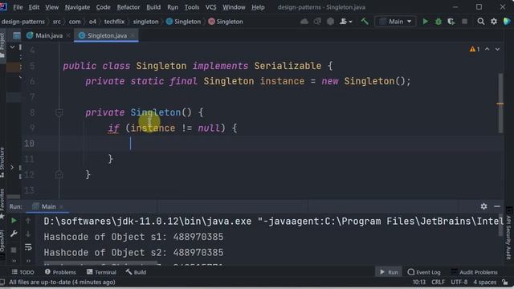Open the Build tool window

click(x=136, y=272)
